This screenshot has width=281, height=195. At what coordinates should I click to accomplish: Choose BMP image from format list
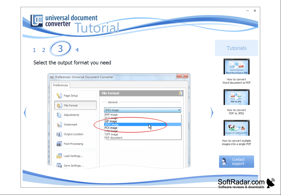click(x=143, y=115)
